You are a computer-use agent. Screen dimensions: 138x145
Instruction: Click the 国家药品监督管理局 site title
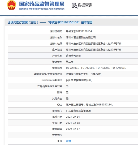click(x=42, y=4)
